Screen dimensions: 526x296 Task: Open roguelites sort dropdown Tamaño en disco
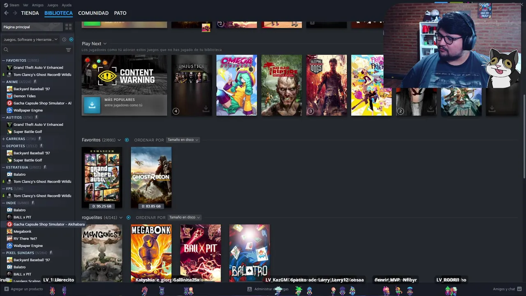[x=185, y=217]
